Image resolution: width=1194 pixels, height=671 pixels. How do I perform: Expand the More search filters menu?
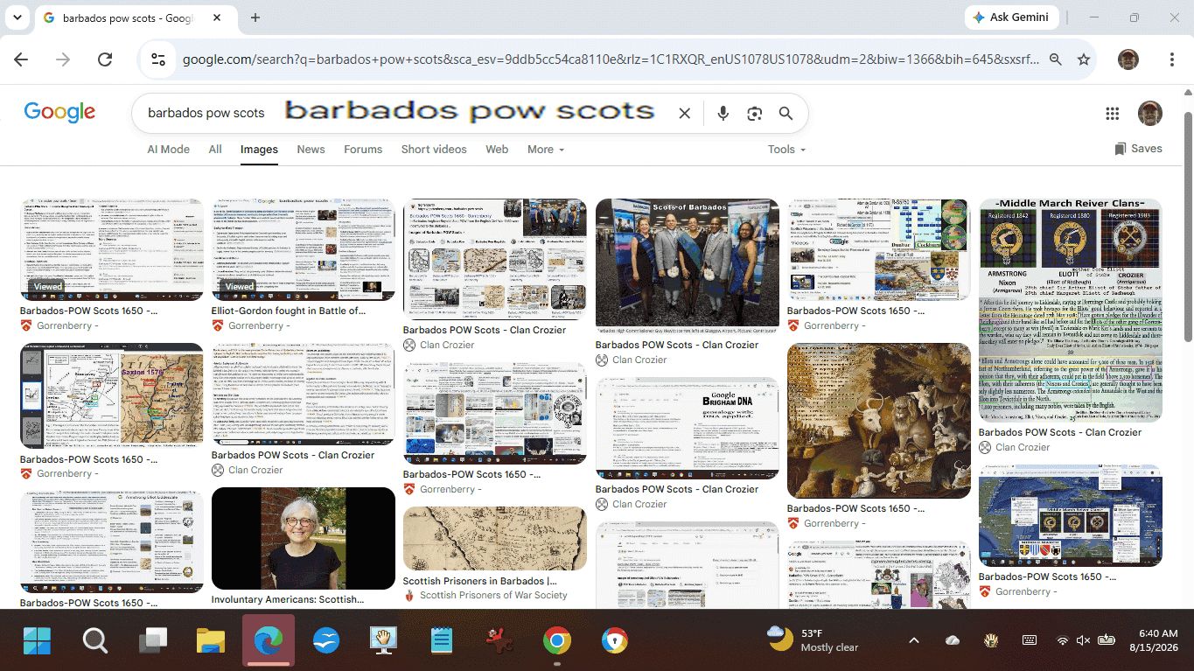coord(546,150)
